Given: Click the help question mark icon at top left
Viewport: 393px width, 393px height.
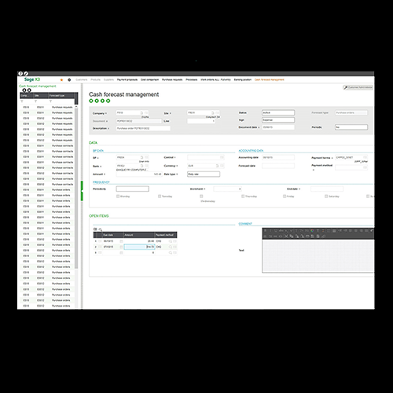Looking at the screenshot, I should click(20, 74).
